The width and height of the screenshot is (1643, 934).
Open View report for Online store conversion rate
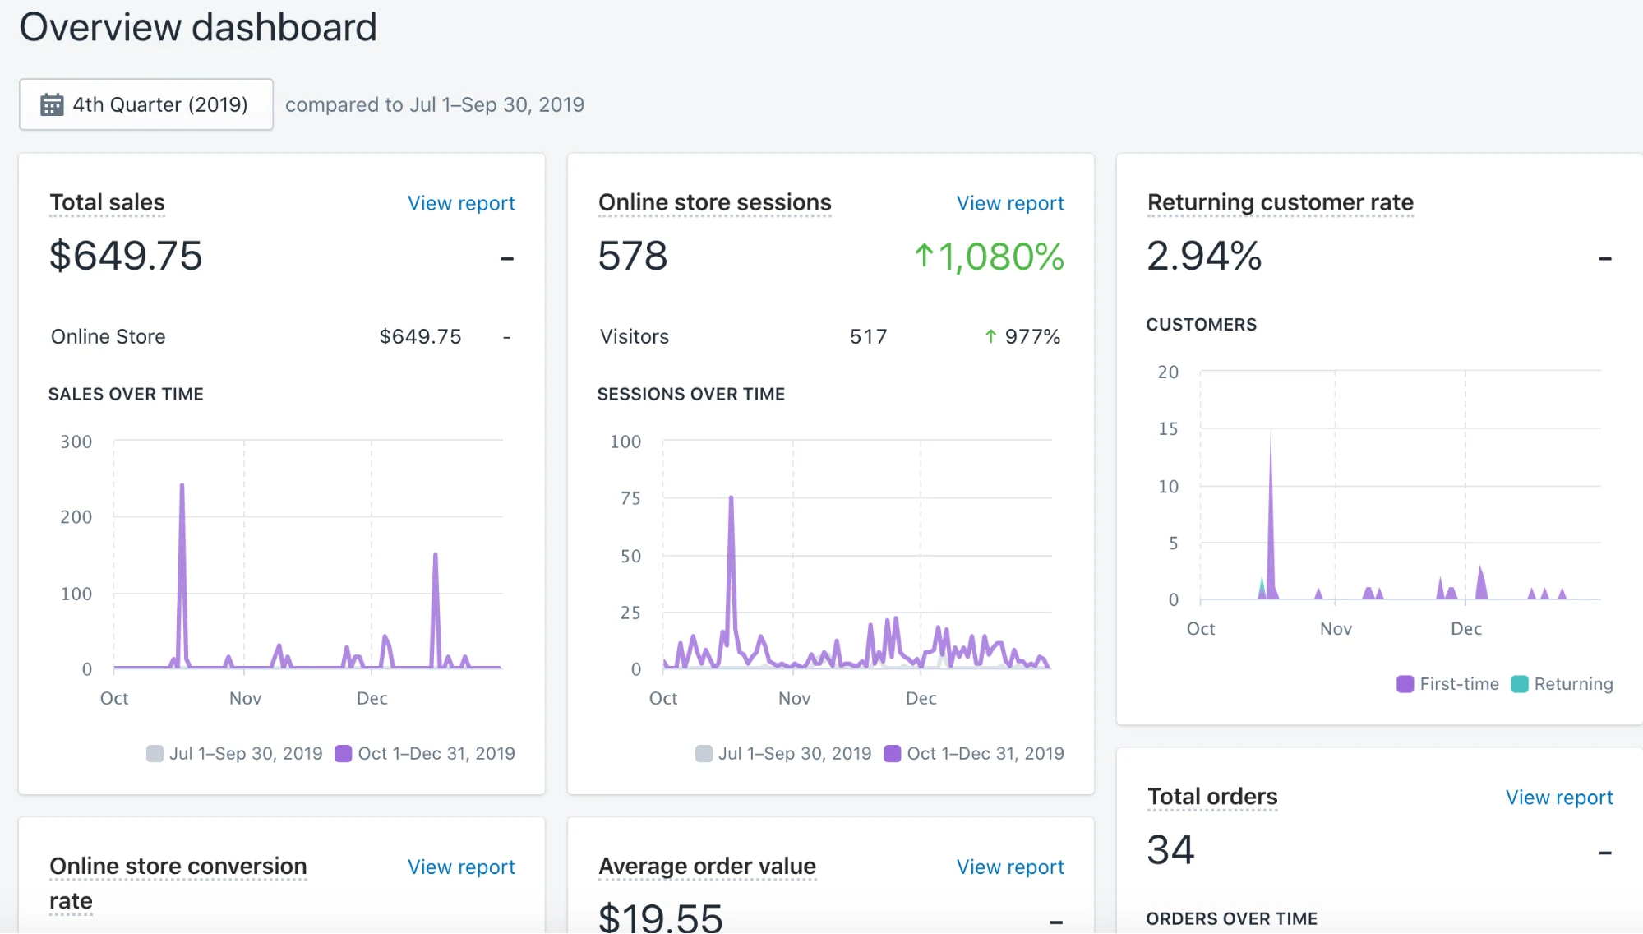tap(461, 867)
